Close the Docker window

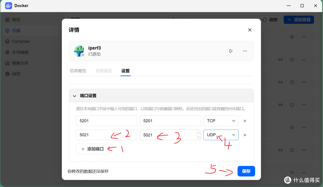316,6
